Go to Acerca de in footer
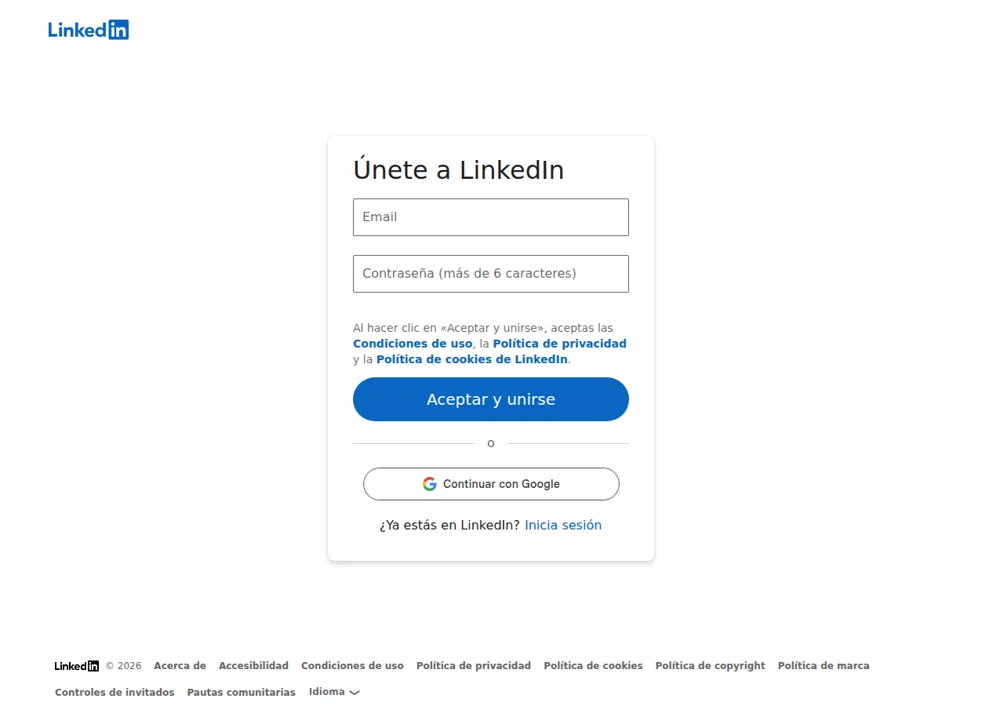The image size is (982, 706). [180, 666]
